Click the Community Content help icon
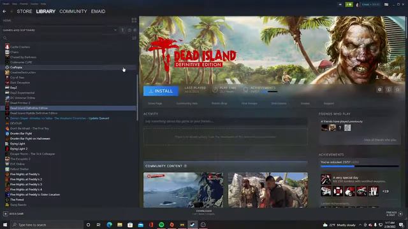The image size is (408, 229). pyautogui.click(x=186, y=166)
